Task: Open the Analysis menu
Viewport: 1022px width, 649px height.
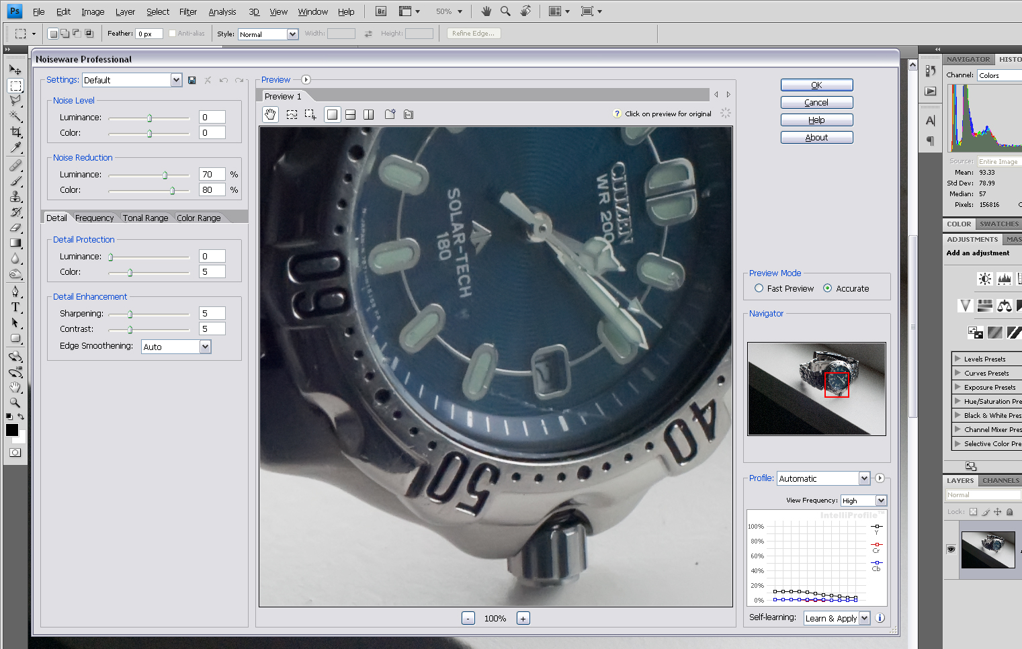Action: point(222,11)
